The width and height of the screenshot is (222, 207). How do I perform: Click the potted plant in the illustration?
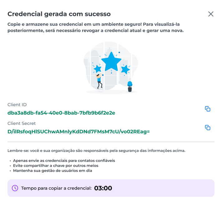(130, 86)
